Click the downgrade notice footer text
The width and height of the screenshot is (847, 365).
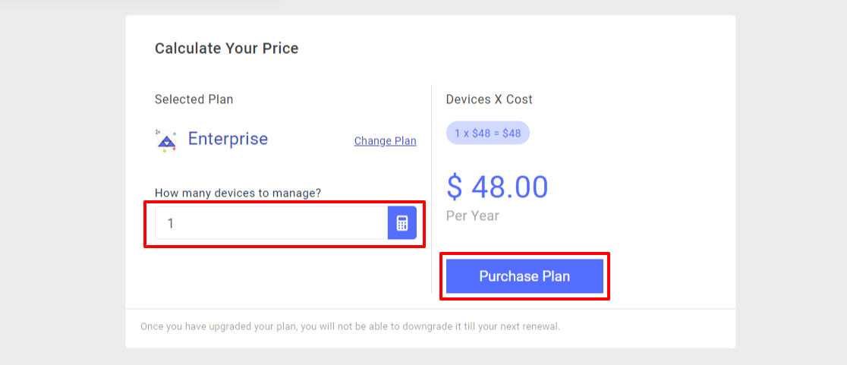(350, 326)
